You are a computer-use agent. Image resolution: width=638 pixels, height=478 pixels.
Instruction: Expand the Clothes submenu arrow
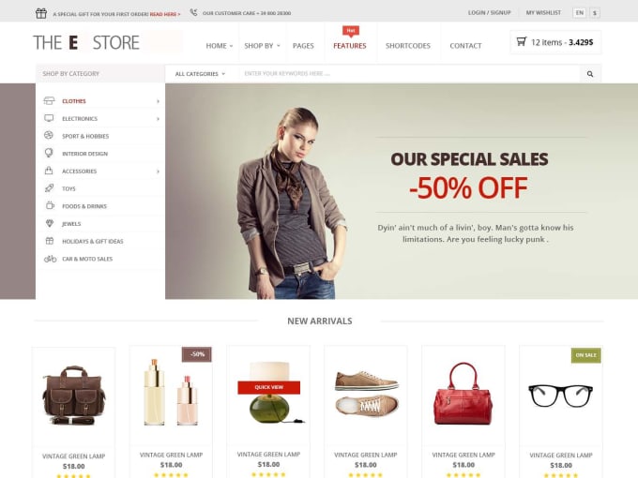[158, 101]
